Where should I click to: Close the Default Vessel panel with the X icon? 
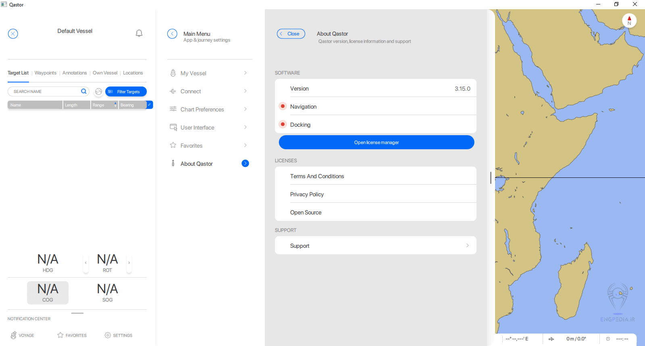coord(13,34)
